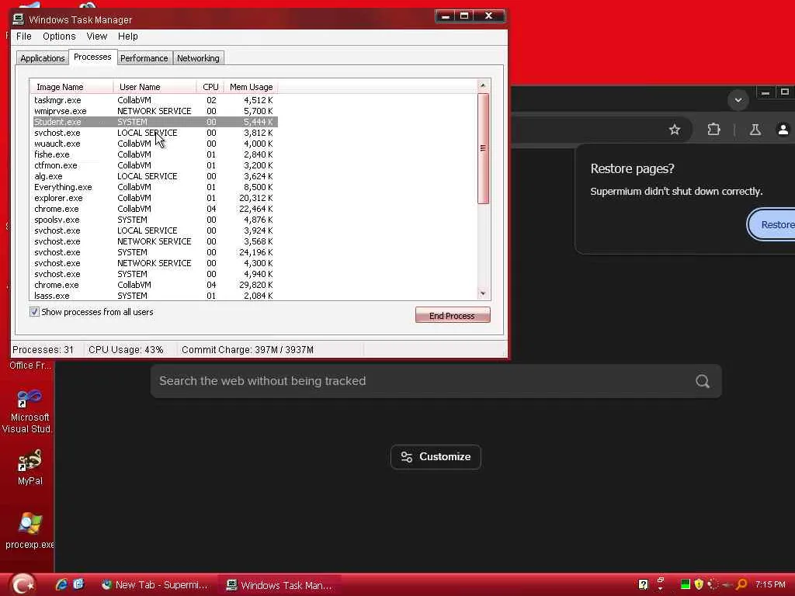The height and width of the screenshot is (596, 795).
Task: Open the second quick launch icon beside Internet Explorer
Action: pos(78,584)
